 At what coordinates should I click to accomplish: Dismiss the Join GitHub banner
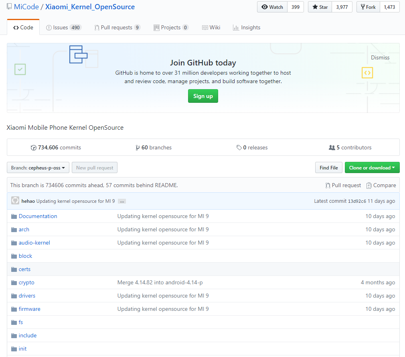(380, 57)
